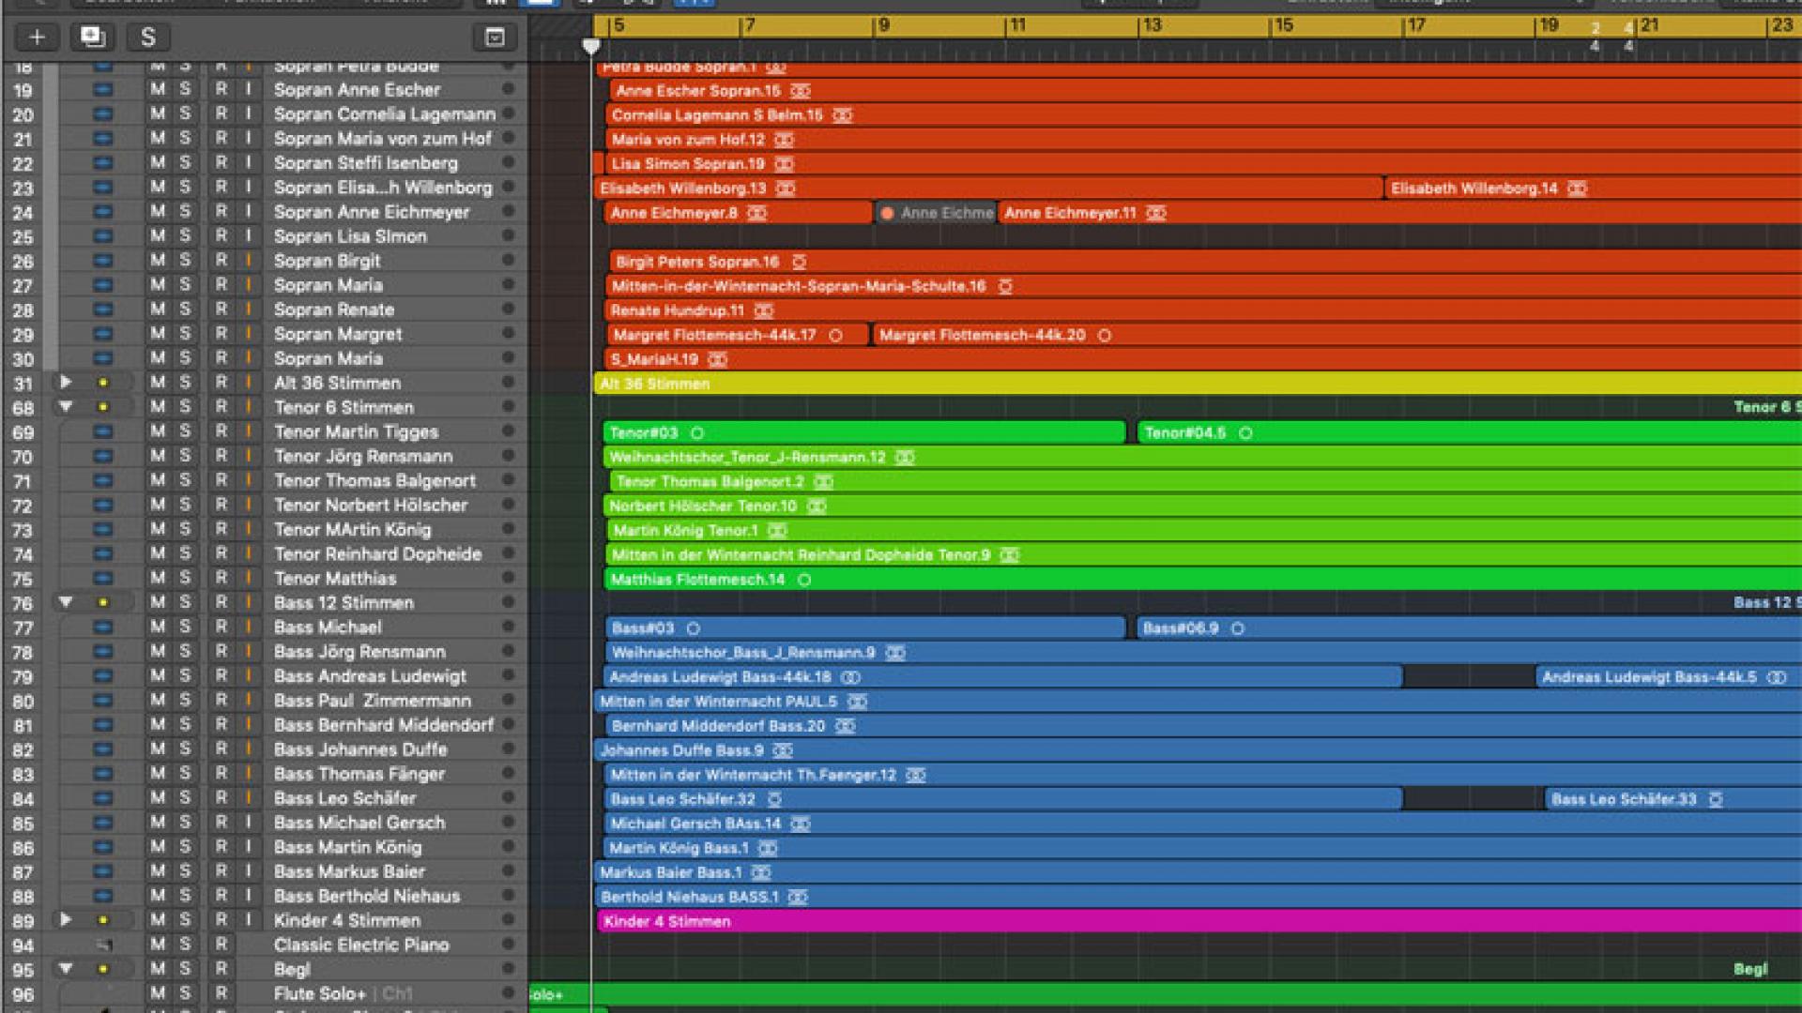
Task: Click the duplicate track button
Action: point(92,38)
